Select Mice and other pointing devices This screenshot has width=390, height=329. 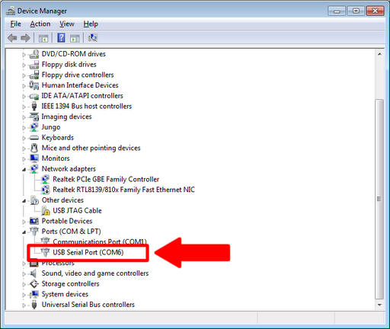(x=91, y=148)
